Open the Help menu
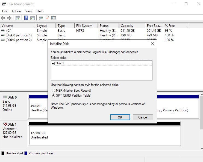 [x=40, y=11]
